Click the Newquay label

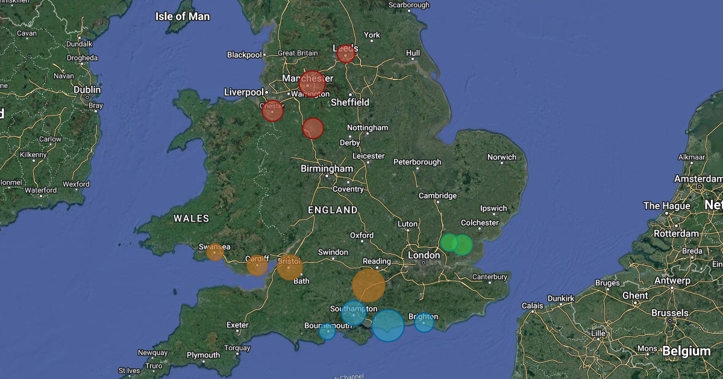click(152, 353)
